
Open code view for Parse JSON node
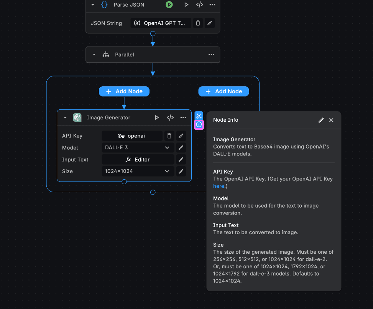point(199,5)
